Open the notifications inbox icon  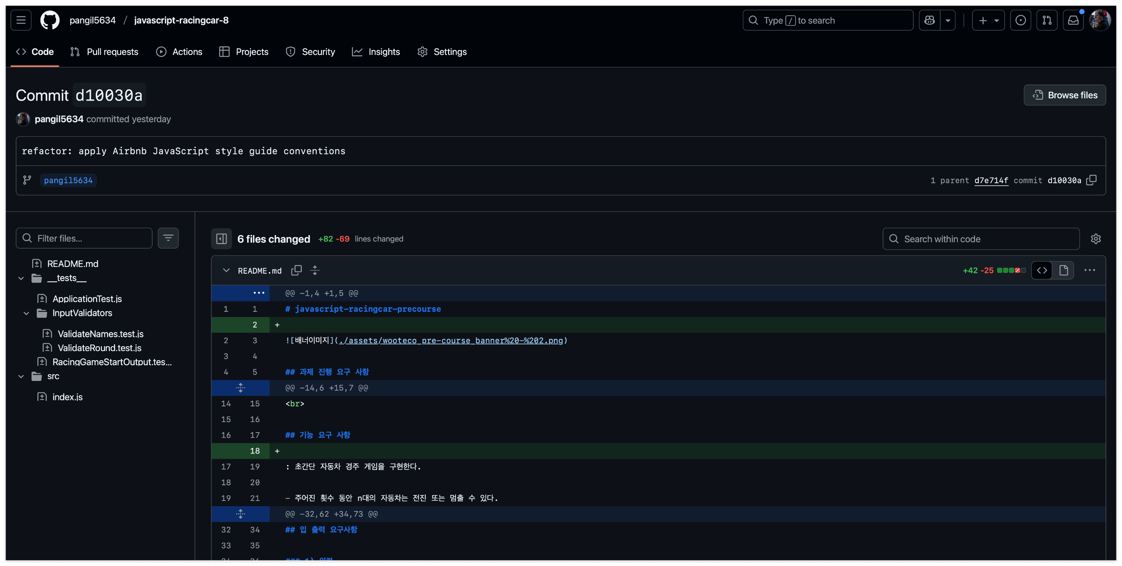point(1073,20)
